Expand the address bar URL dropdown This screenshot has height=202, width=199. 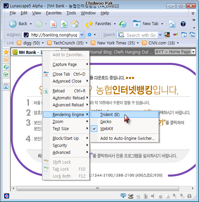coord(82,35)
